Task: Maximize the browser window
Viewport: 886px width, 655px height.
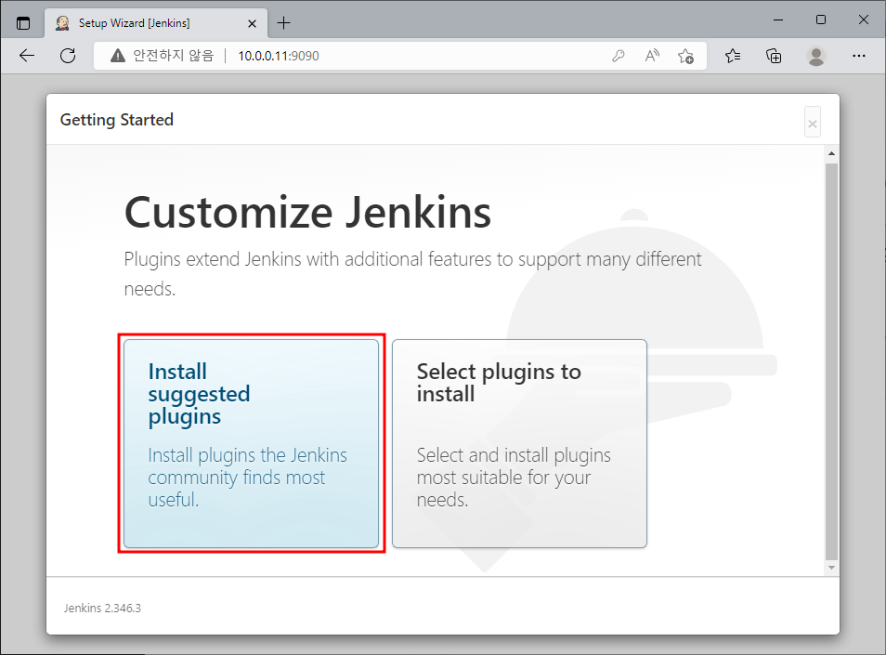Action: pos(820,20)
